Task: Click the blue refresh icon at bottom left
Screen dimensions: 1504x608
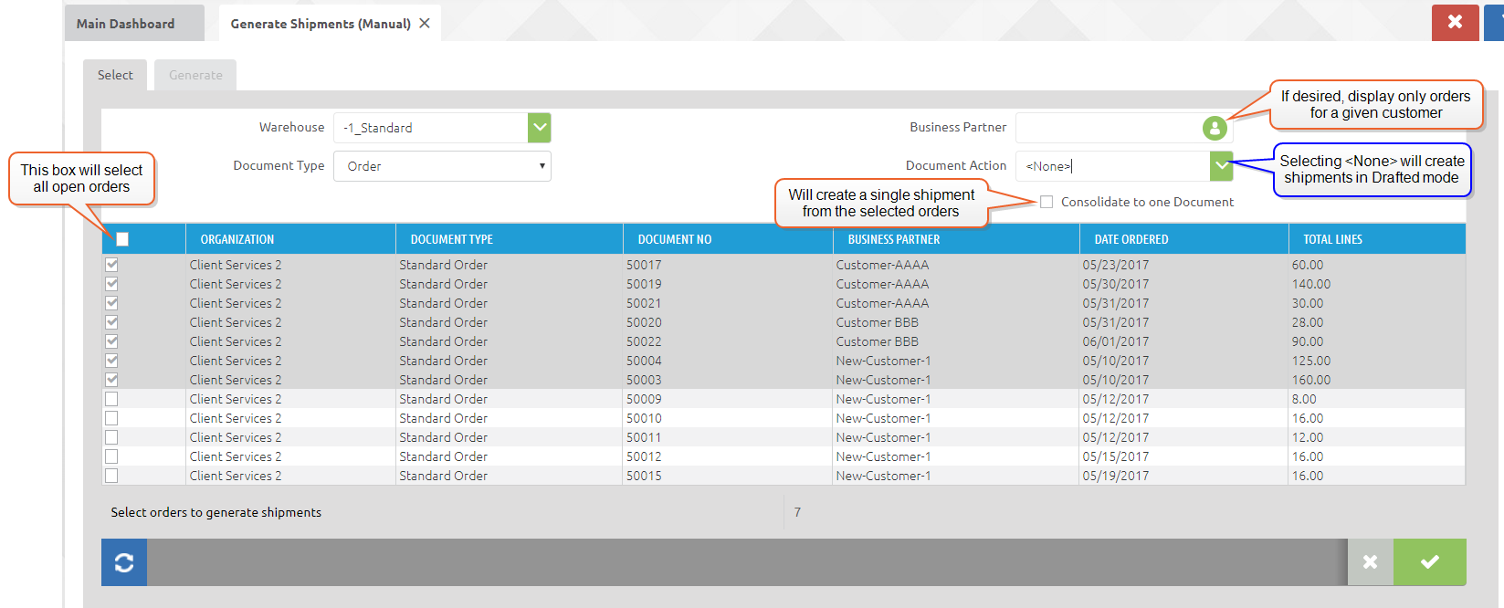Action: pos(124,562)
